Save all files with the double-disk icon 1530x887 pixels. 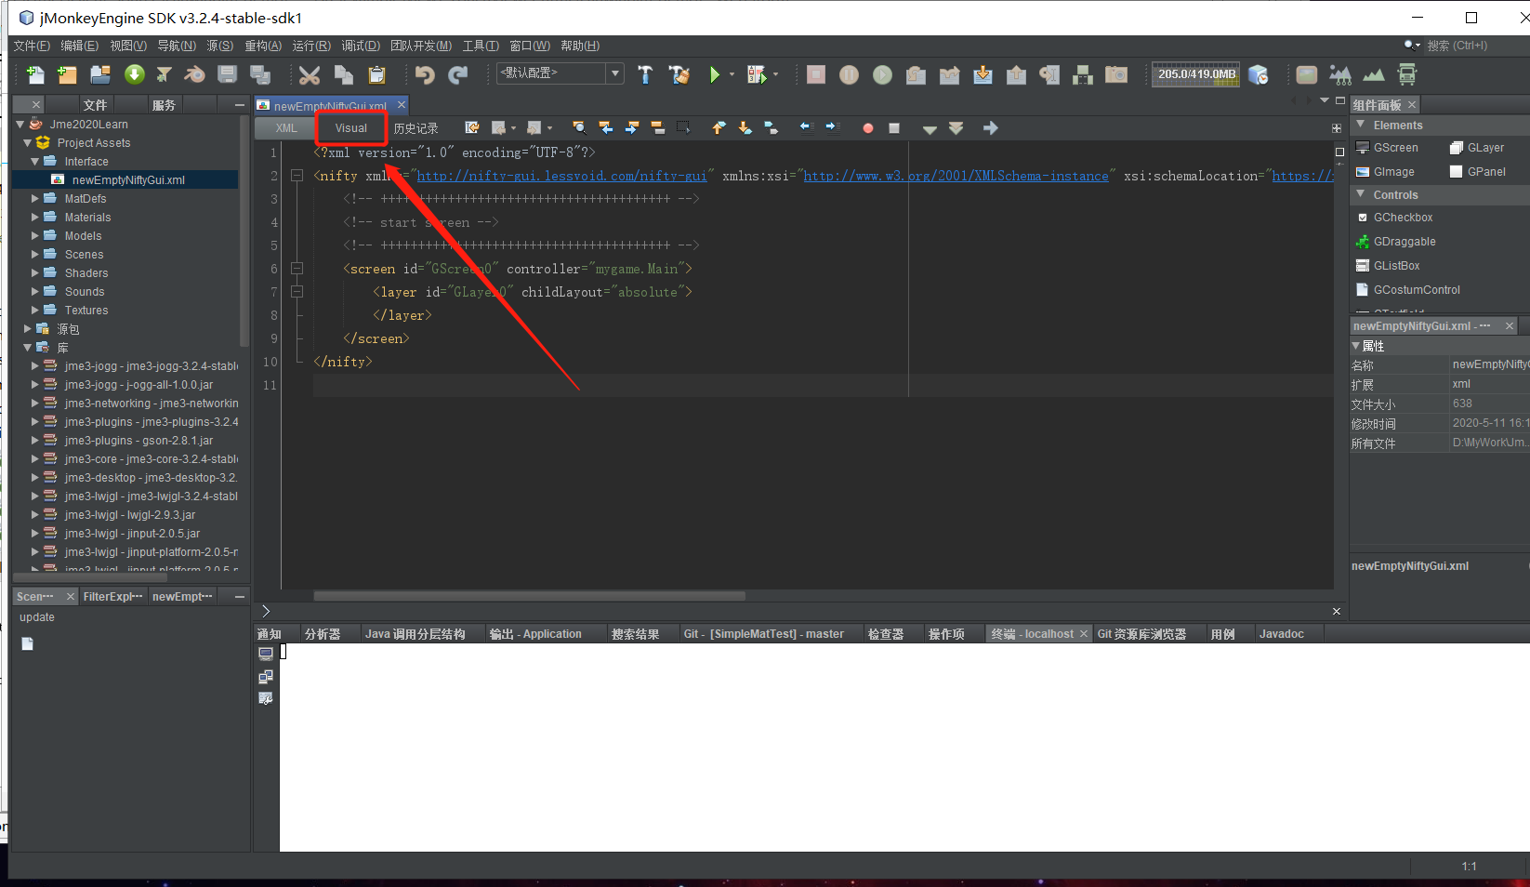260,74
